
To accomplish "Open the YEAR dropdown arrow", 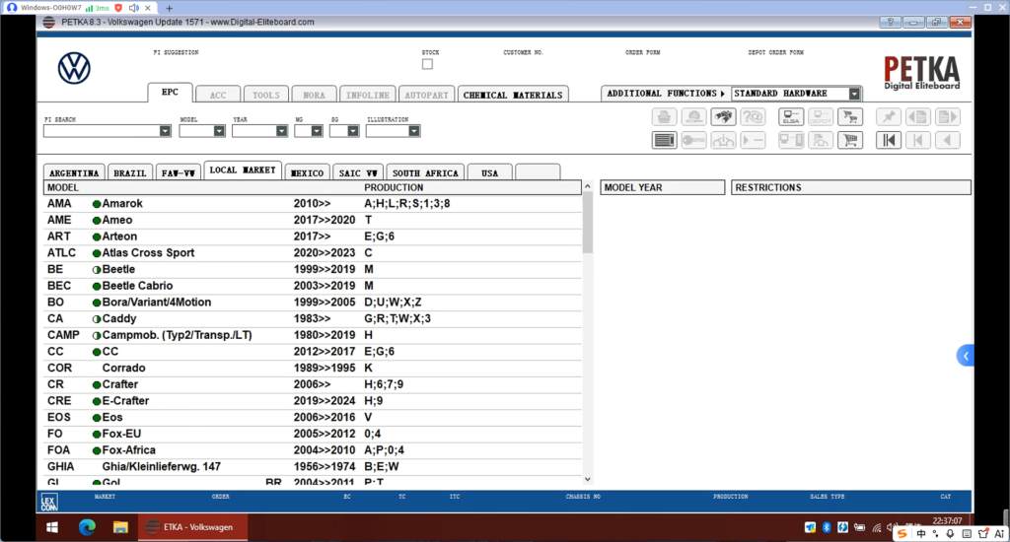I will [x=281, y=131].
